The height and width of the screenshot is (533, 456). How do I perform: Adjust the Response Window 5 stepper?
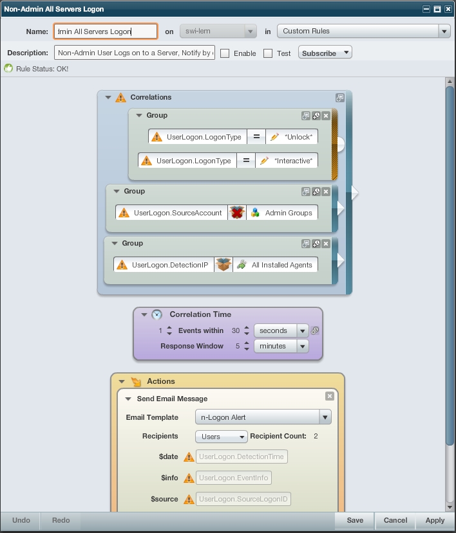click(x=247, y=346)
